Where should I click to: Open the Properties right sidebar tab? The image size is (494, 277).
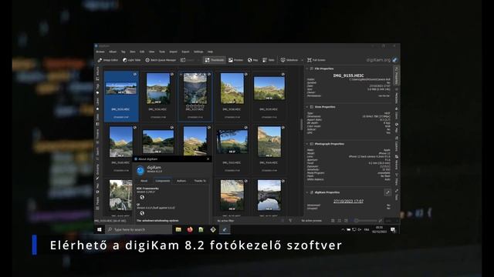[x=396, y=76]
